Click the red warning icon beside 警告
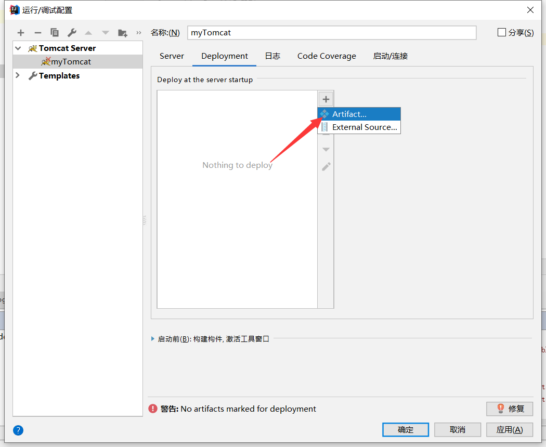This screenshot has width=546, height=447. [153, 409]
